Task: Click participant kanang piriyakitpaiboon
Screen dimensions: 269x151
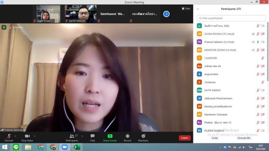Action: [x=231, y=106]
